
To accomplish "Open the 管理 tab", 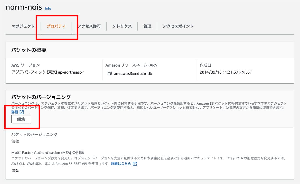I will (x=147, y=26).
